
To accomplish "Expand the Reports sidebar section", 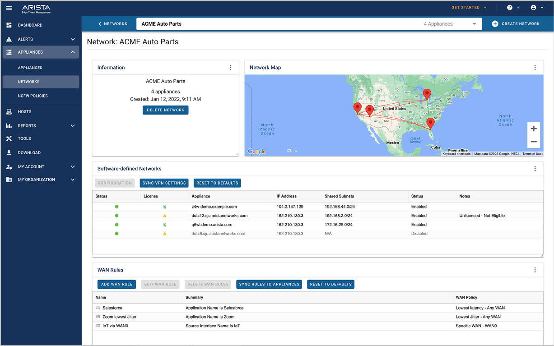I will coord(73,126).
